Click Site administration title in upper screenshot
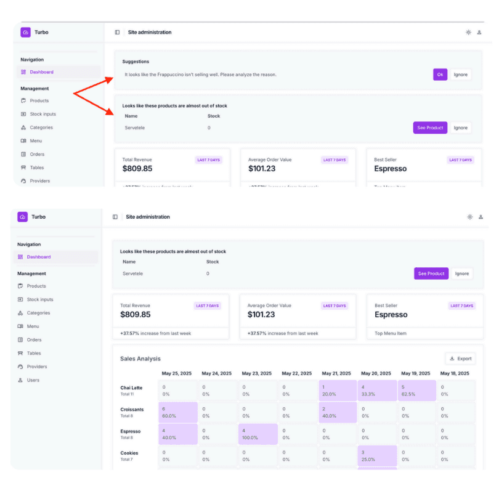499x499 pixels. [150, 32]
